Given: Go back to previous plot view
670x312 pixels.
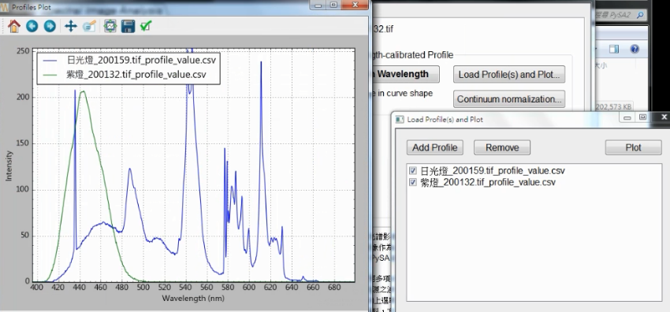Looking at the screenshot, I should [x=32, y=26].
